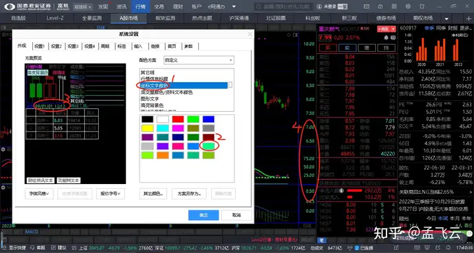
Task: Expand the 字体风格 font style dropdown
Action: (39, 193)
